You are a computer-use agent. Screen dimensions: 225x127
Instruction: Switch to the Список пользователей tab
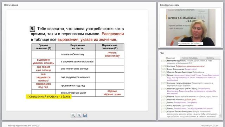(190, 58)
